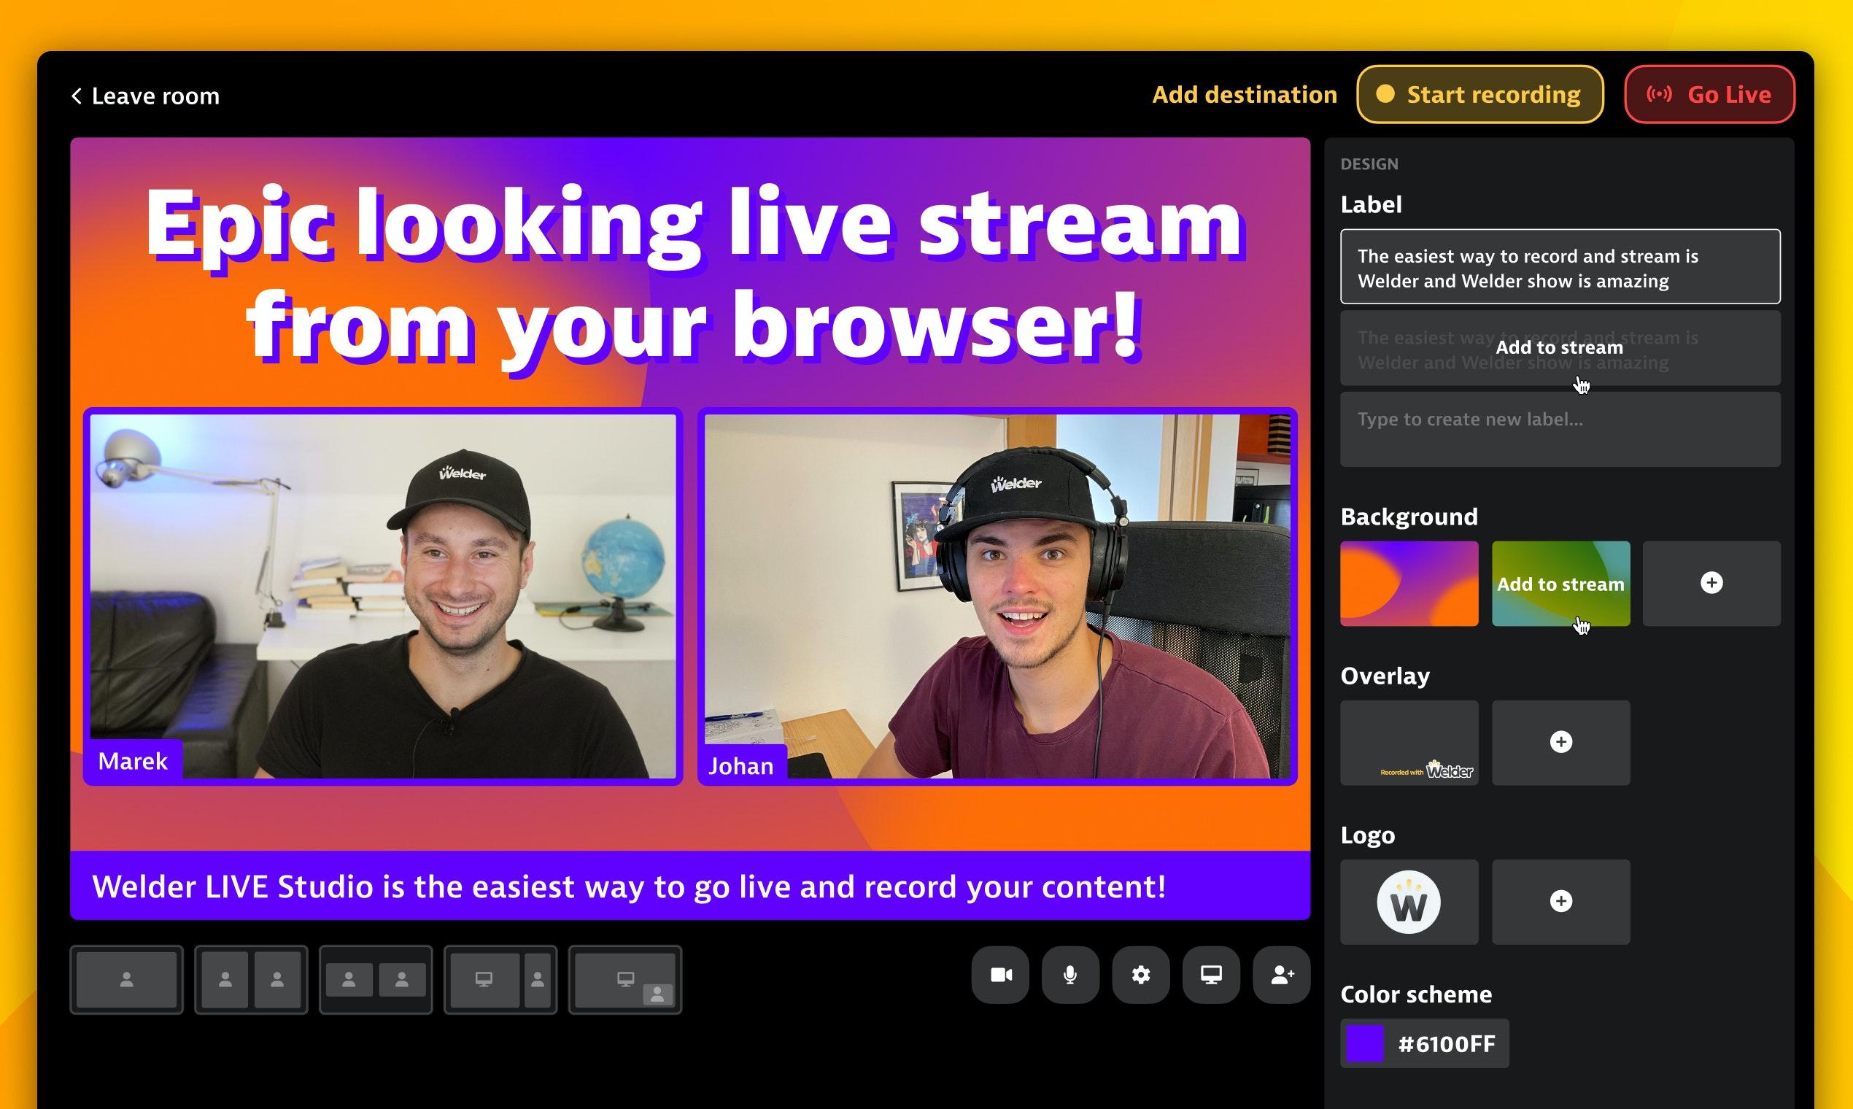Click the Label section heading

pyautogui.click(x=1371, y=204)
